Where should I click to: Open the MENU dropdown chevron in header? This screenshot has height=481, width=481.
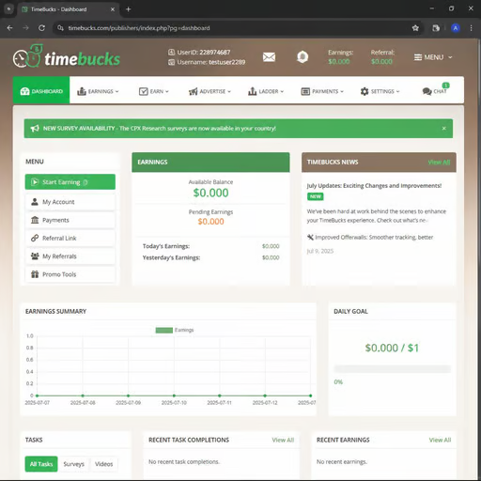[450, 57]
